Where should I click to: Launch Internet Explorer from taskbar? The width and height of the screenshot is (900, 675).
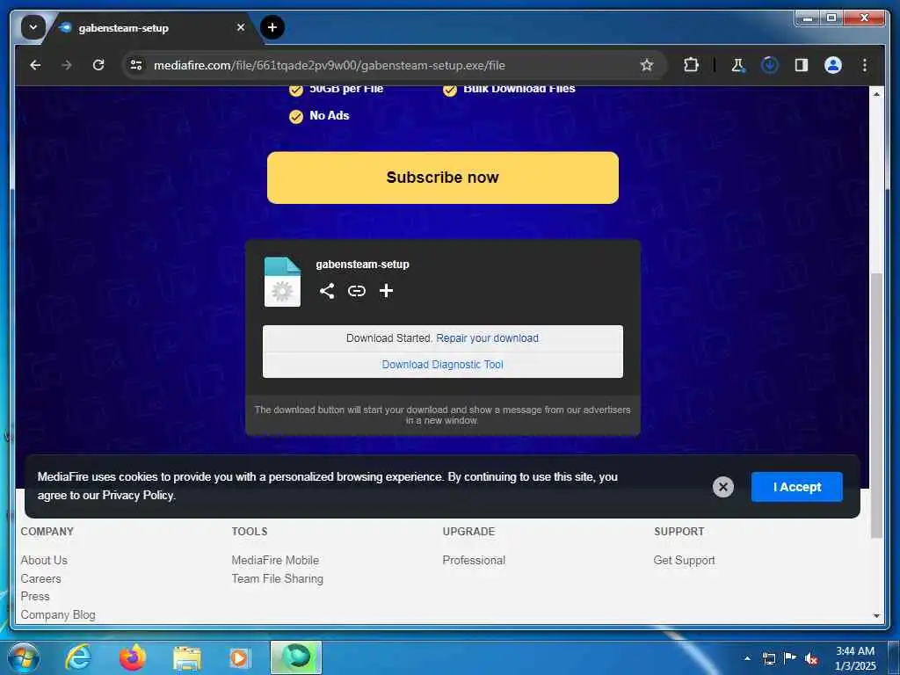(77, 657)
